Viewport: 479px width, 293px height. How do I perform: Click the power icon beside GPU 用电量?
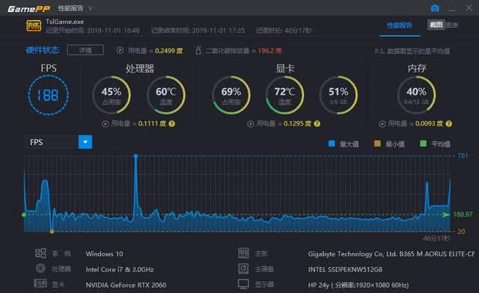point(250,123)
